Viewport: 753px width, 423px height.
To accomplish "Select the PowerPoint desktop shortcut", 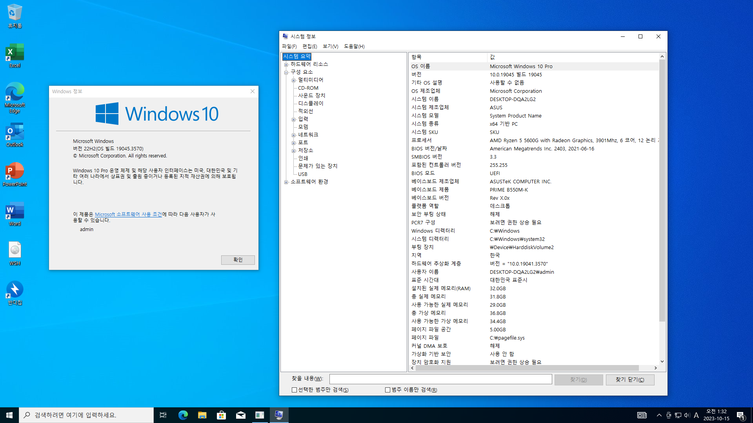I will click(15, 175).
